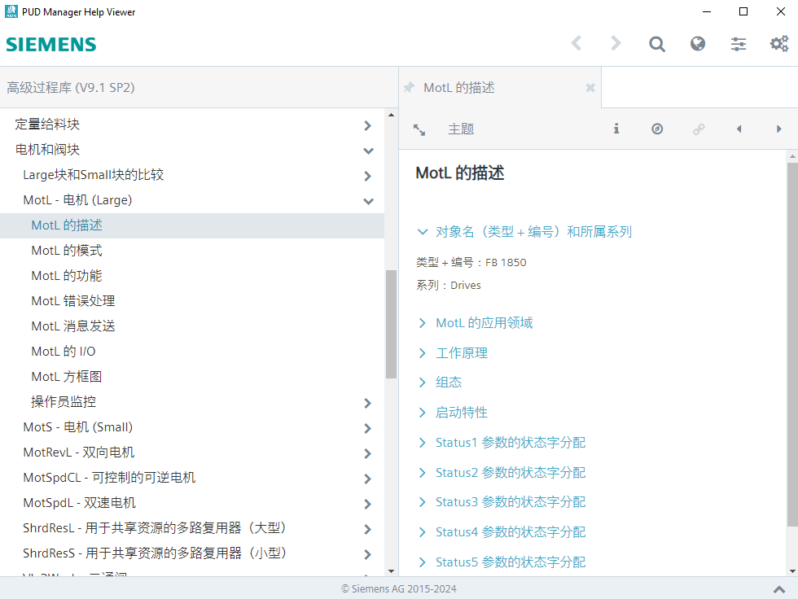Image resolution: width=798 pixels, height=599 pixels.
Task: Go forward using the header forward arrow
Action: pos(616,43)
